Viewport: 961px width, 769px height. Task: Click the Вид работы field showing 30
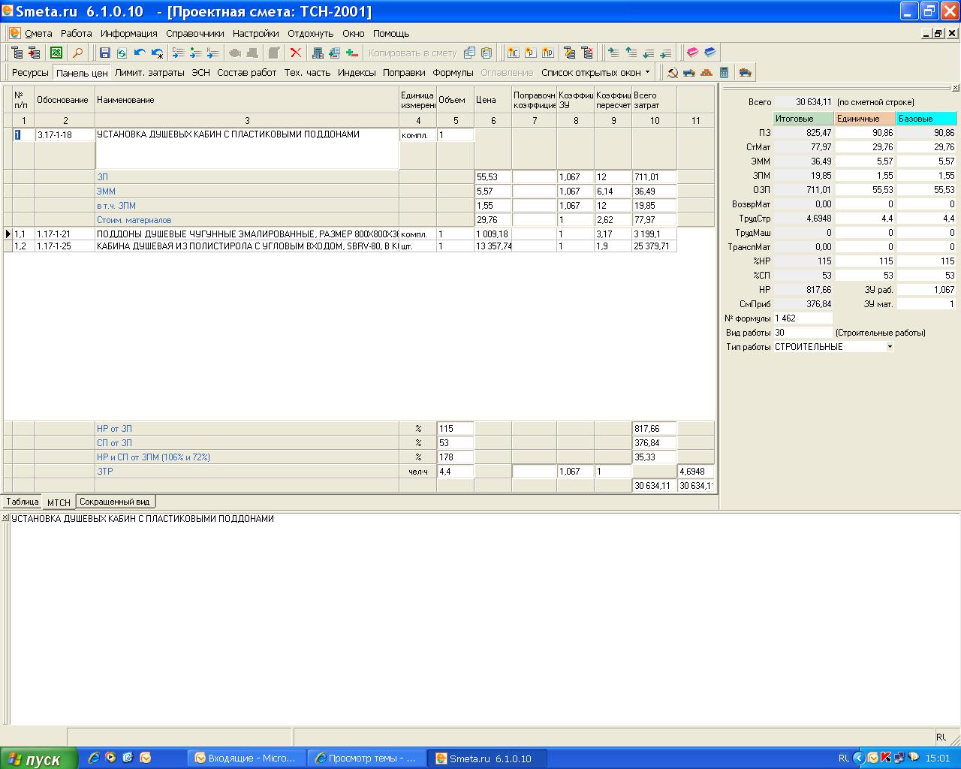coord(803,333)
